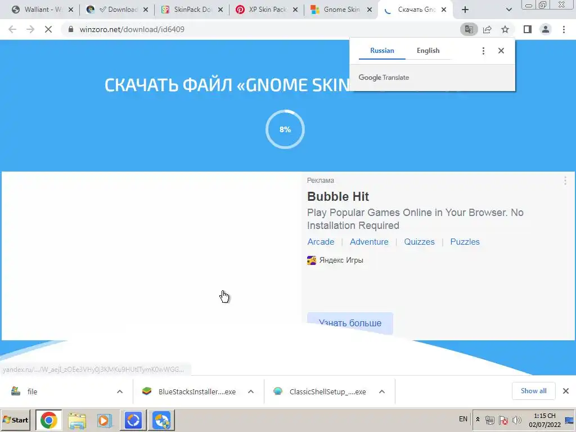Show hidden tray icons
576x432 pixels.
478,420
